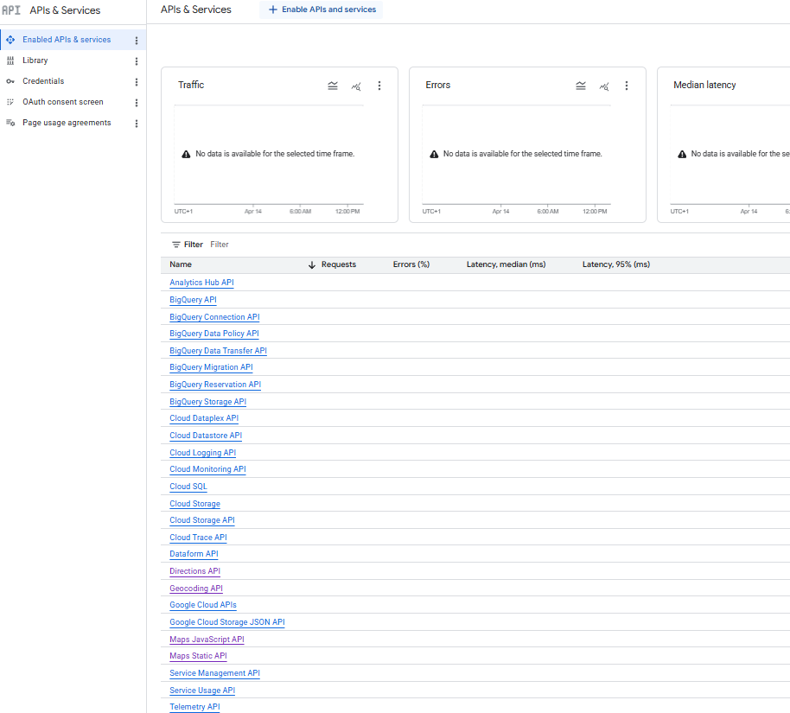790x713 pixels.
Task: Open the Dataform API link
Action: click(194, 554)
